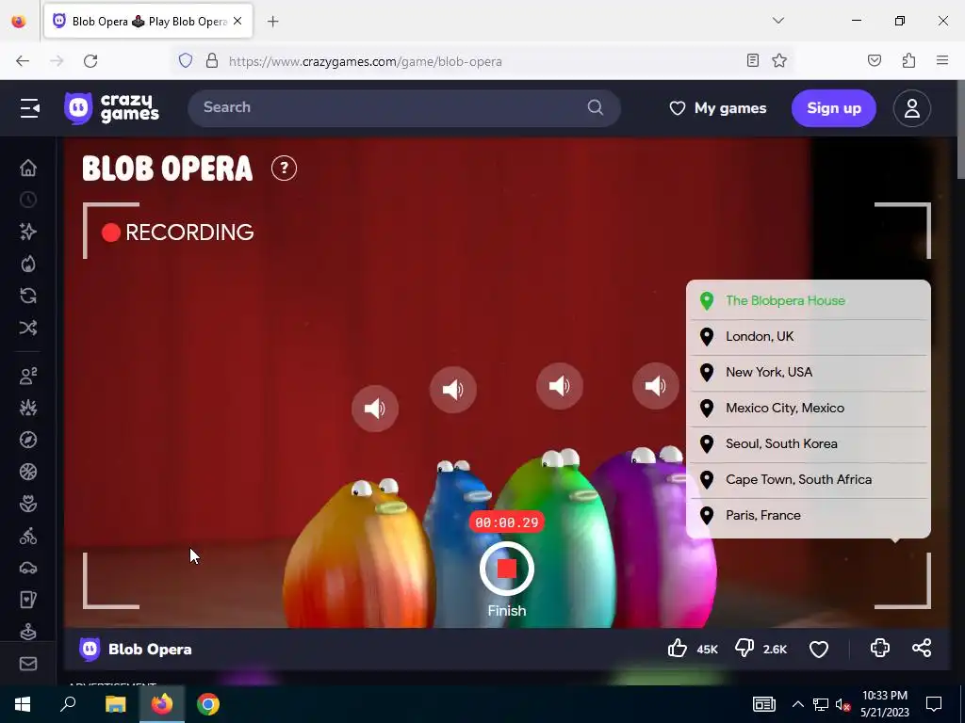Open the Windows Start menu
The image size is (965, 723).
coord(23,704)
